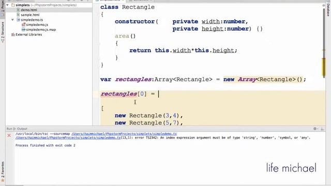Open sample.html from the project tree

pyautogui.click(x=30, y=15)
